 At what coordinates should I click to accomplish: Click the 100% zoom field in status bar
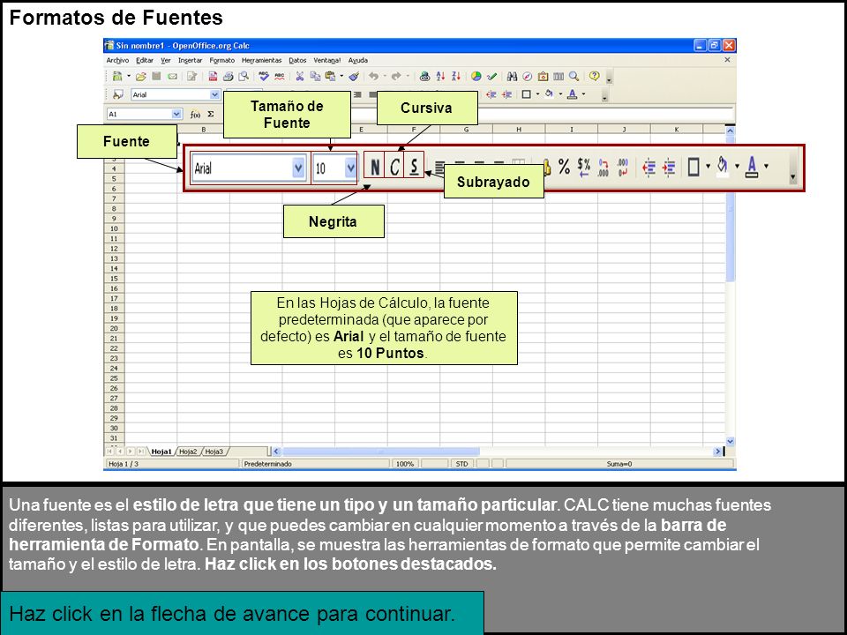[x=405, y=464]
